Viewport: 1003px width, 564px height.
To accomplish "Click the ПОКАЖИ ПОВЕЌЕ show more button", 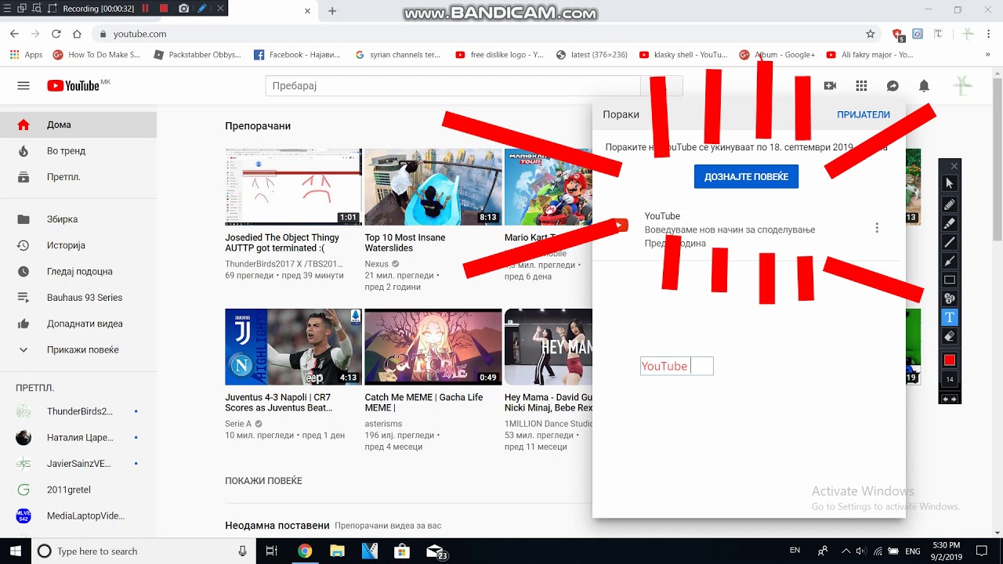I will pos(263,481).
